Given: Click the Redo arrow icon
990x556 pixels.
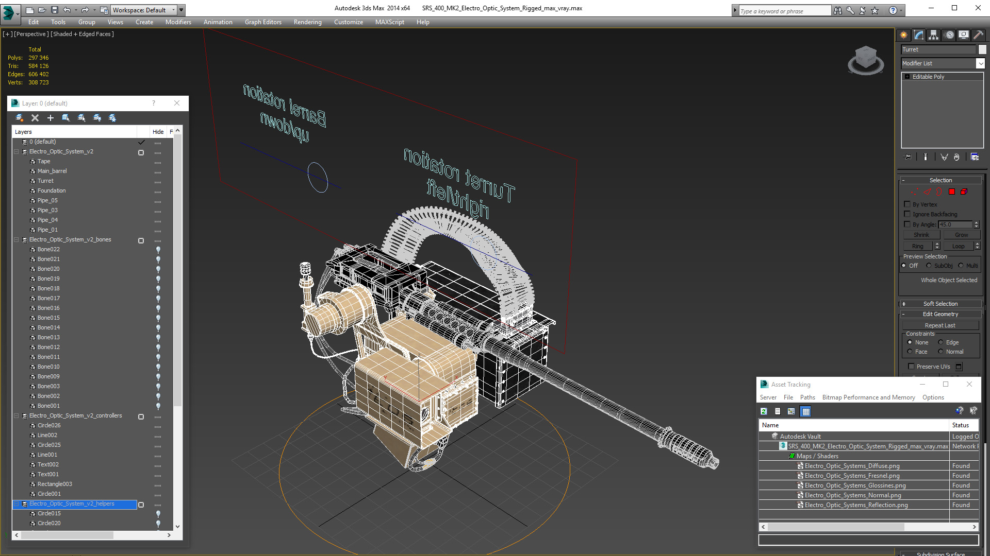Looking at the screenshot, I should [x=85, y=10].
